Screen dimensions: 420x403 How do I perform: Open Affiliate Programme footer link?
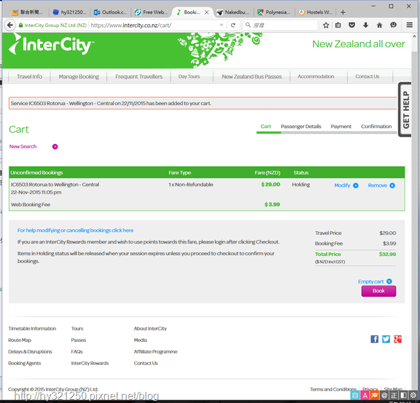point(156,352)
